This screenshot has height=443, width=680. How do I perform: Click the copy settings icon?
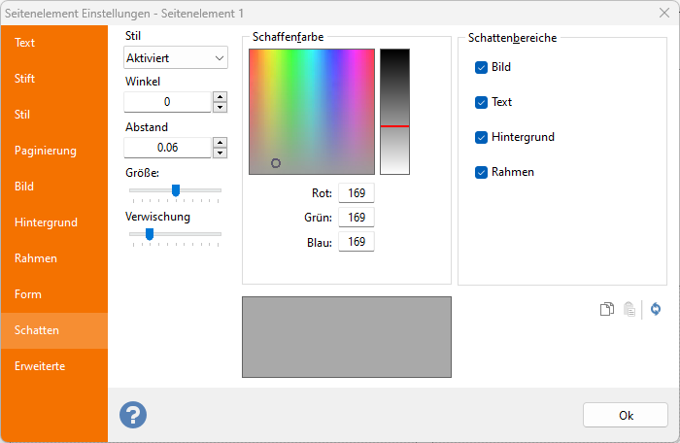coord(606,310)
